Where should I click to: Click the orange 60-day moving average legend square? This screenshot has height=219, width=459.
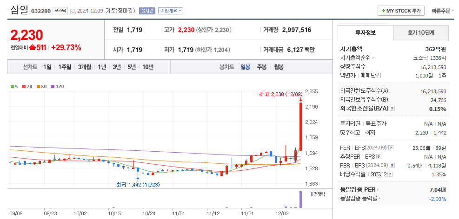pyautogui.click(x=38, y=87)
